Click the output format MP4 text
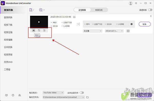This screenshot has height=101, width=154. [x=88, y=24]
